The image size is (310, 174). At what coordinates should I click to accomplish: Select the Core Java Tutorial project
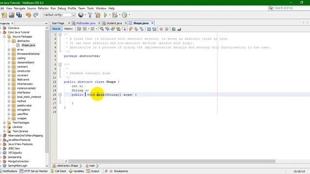point(18,32)
